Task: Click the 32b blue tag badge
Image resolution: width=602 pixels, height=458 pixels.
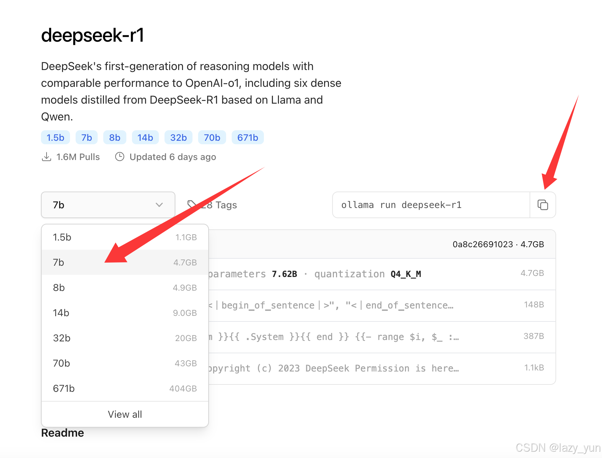Action: click(x=178, y=138)
